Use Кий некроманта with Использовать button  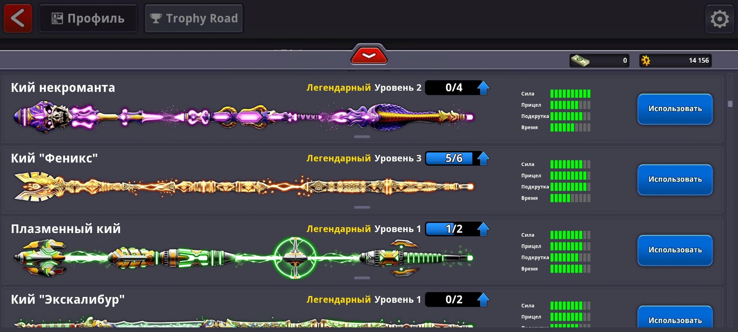(675, 109)
